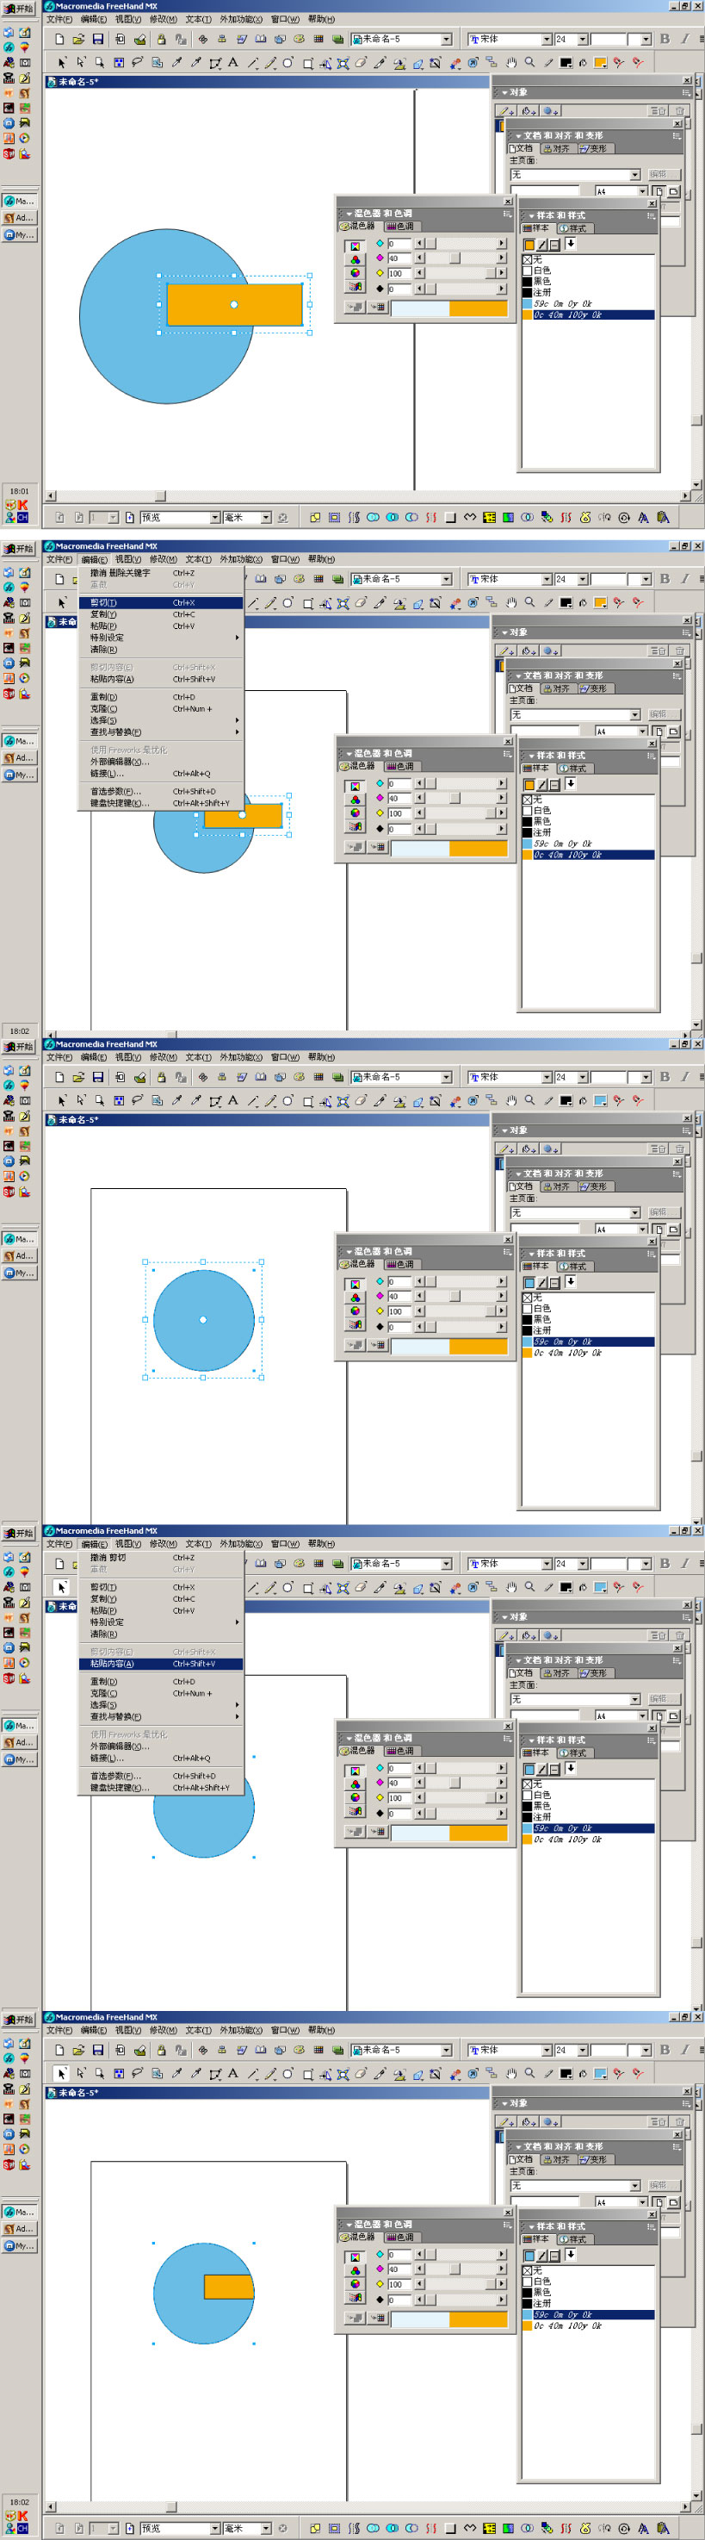The image size is (705, 2540).
Task: Click the Ad... taskbar button in the fifth screenshot
Action: click(19, 2228)
